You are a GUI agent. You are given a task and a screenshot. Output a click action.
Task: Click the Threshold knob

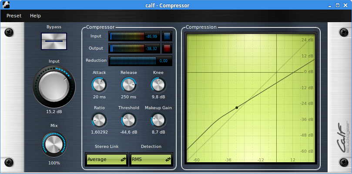tap(129, 120)
